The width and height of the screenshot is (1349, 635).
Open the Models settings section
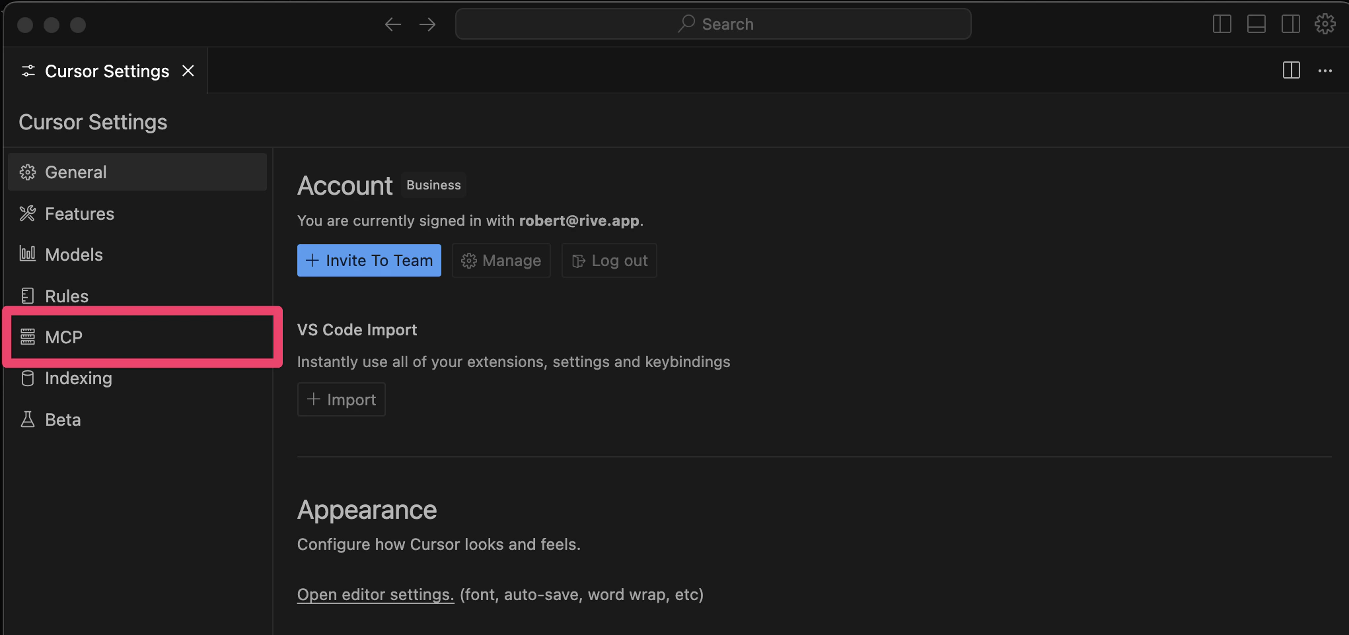tap(137, 255)
